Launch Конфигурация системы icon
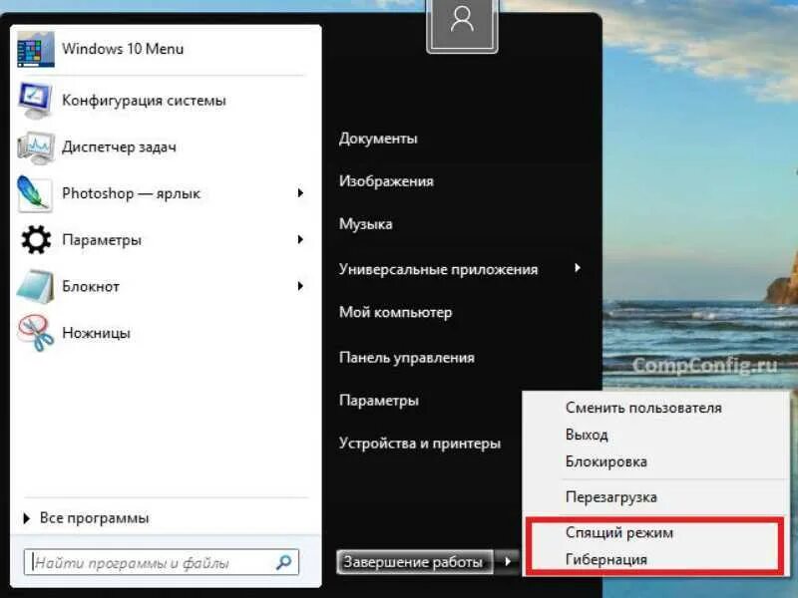This screenshot has height=598, width=798. (x=36, y=100)
